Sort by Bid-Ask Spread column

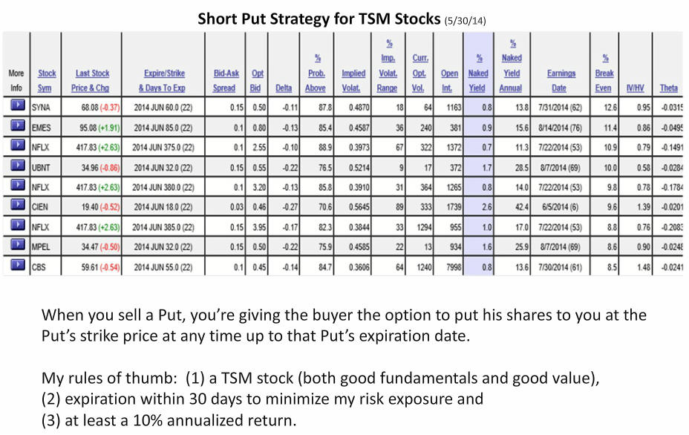226,80
